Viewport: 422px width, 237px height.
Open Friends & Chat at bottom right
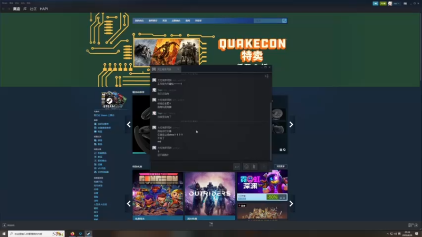[x=413, y=225]
